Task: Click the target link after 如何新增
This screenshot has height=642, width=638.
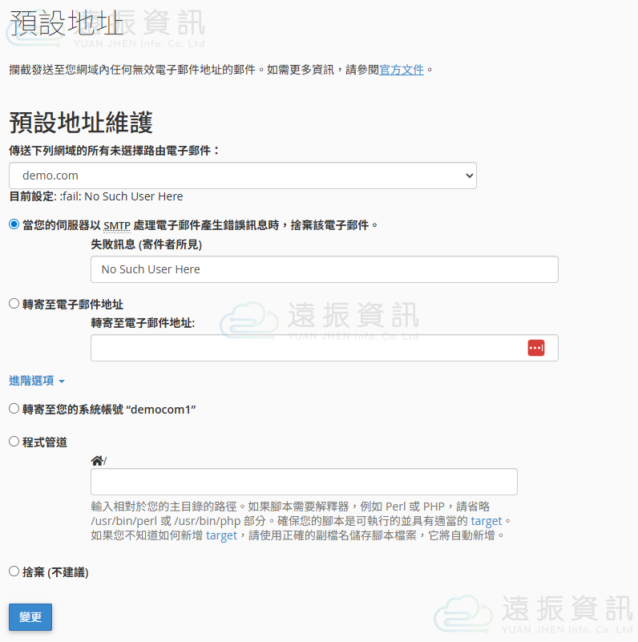Action: (x=221, y=535)
